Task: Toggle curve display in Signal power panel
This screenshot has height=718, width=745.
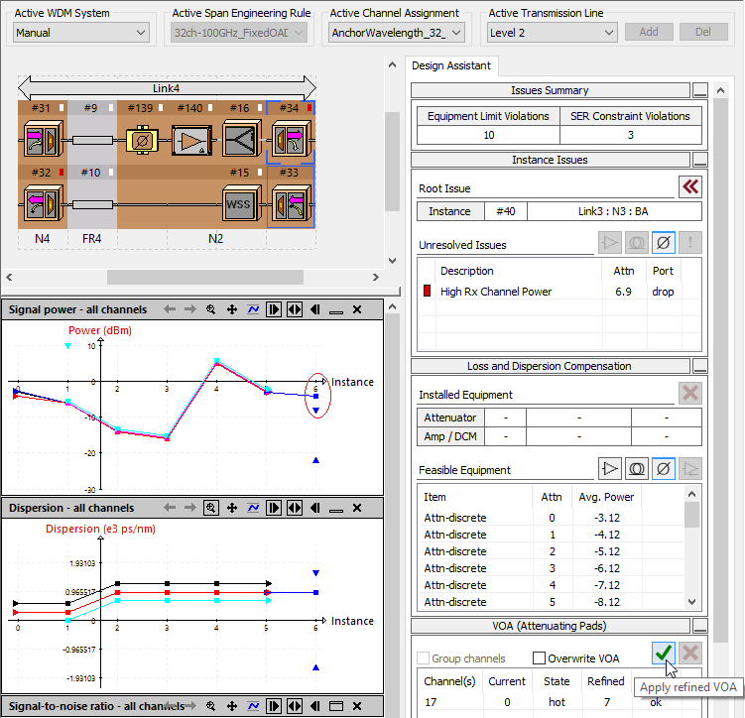Action: (253, 309)
